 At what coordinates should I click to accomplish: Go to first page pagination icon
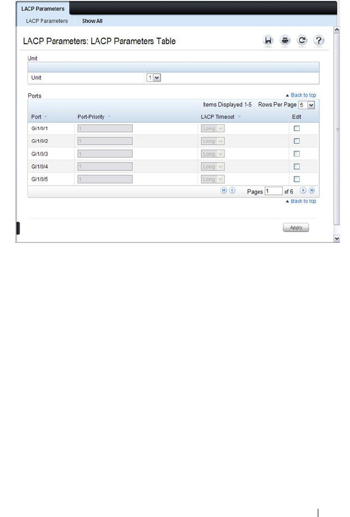[224, 190]
